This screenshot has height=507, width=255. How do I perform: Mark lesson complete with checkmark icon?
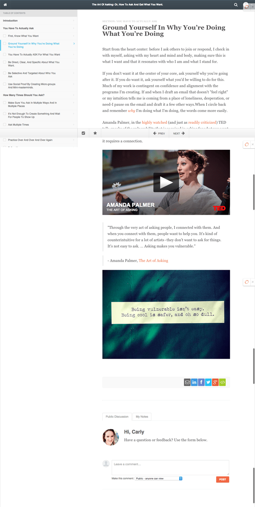[83, 133]
